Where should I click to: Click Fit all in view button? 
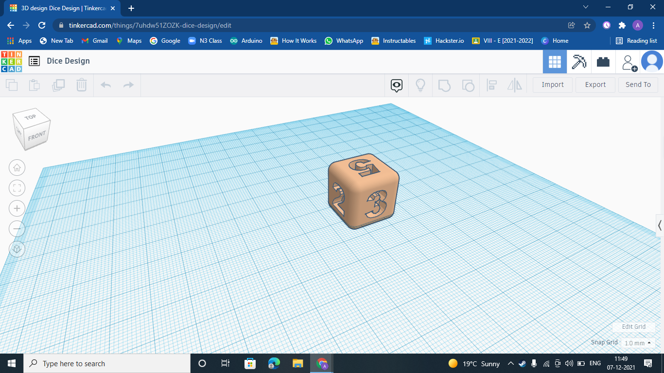click(x=17, y=188)
